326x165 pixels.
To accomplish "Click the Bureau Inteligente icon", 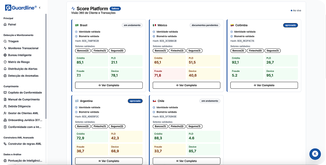I will click(x=5, y=55).
